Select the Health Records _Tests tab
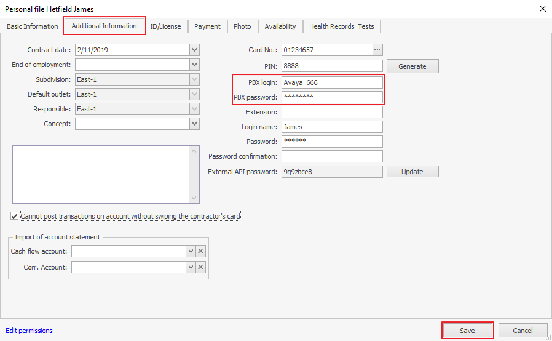This screenshot has height=341, width=552. 341,26
